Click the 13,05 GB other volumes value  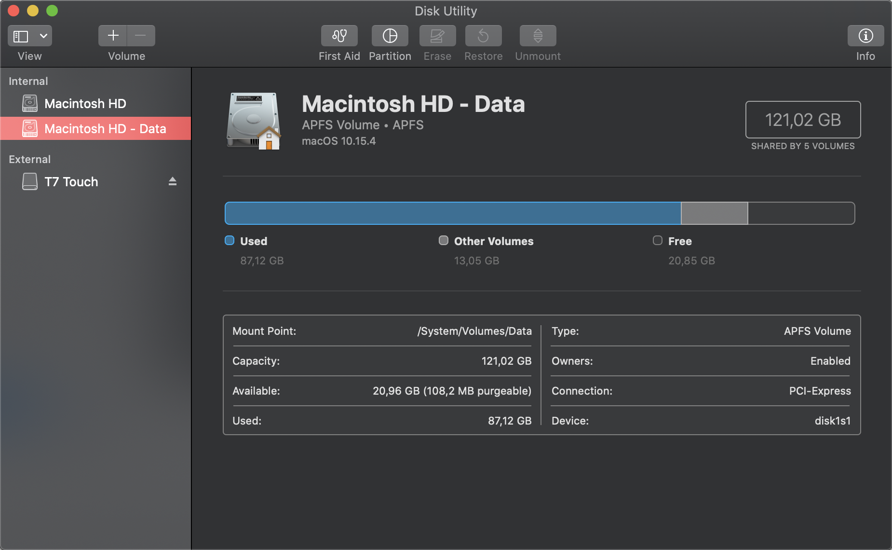[x=476, y=261]
